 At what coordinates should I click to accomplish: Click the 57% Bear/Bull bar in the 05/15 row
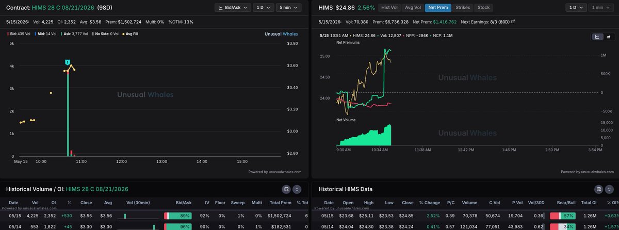point(564,215)
